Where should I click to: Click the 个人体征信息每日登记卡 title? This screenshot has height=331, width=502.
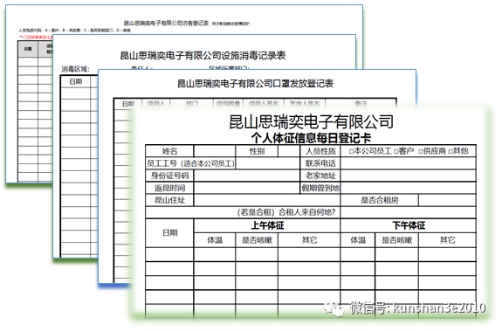[311, 138]
